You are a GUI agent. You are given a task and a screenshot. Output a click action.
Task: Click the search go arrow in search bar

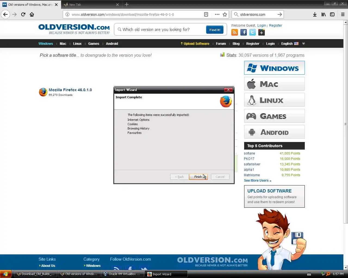point(279,14)
